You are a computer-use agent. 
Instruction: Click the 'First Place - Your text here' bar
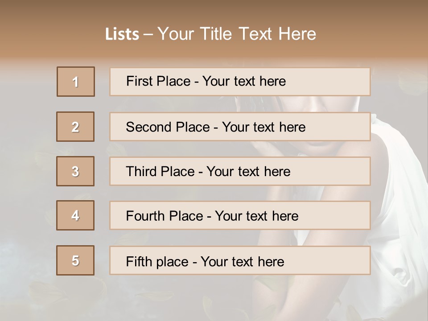240,82
